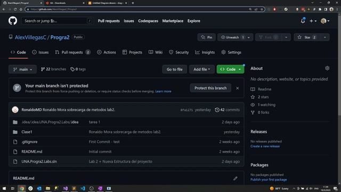
Task: Open Issues in top navigation
Action: pyautogui.click(x=129, y=21)
